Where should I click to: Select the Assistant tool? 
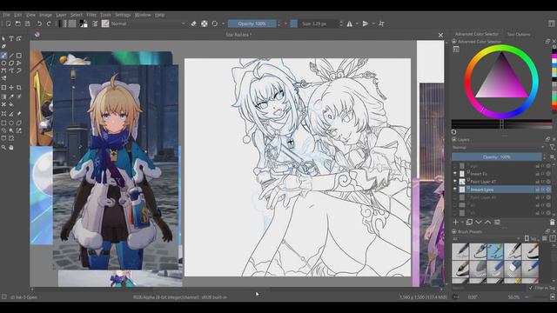pyautogui.click(x=3, y=114)
